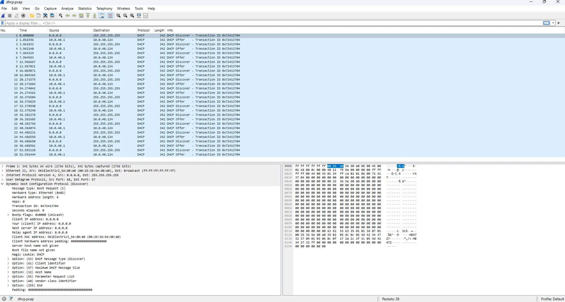
Task: Open the Statistics menu
Action: (x=85, y=9)
